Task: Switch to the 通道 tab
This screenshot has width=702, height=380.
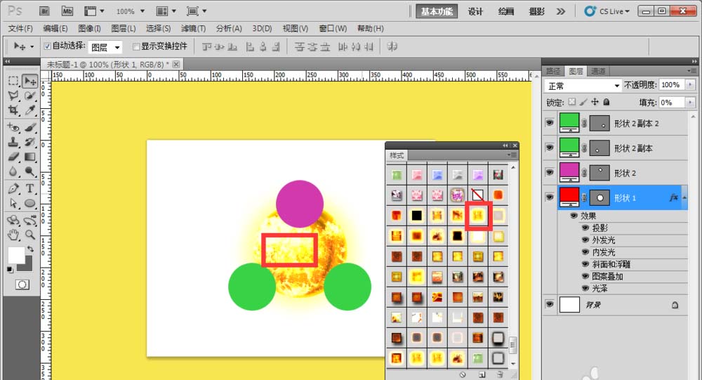Action: 598,71
